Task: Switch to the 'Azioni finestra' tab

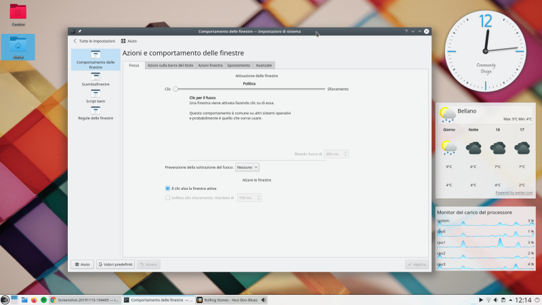Action: (210, 65)
